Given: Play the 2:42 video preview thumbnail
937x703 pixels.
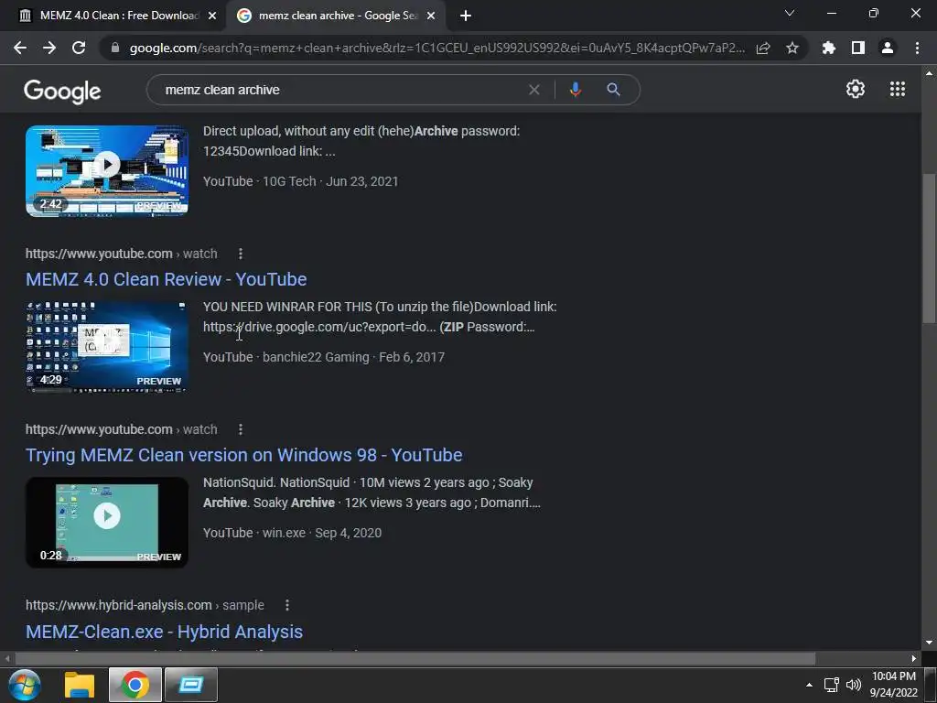Looking at the screenshot, I should [x=107, y=170].
